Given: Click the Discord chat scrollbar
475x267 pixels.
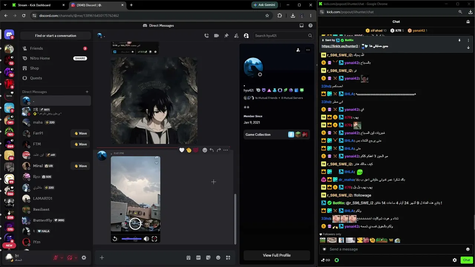Looking at the screenshot, I should click(x=235, y=219).
